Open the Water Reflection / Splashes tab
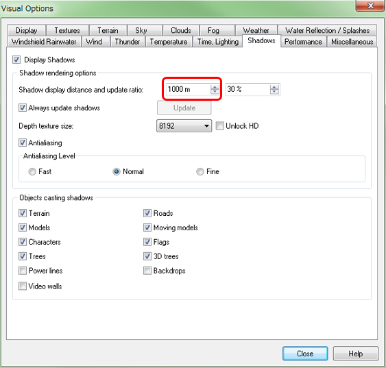The height and width of the screenshot is (368, 386). (327, 30)
